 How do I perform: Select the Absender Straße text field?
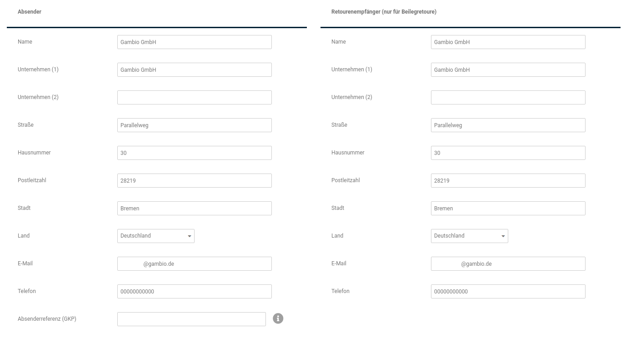(195, 125)
